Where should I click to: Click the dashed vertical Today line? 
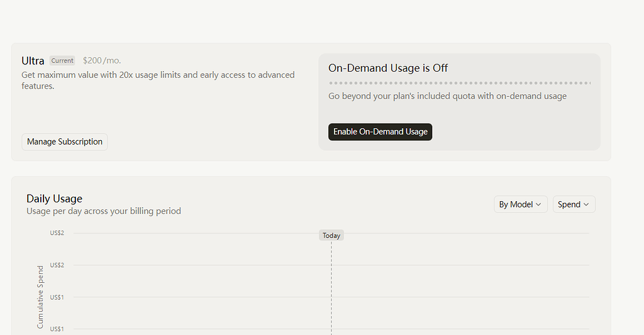331,287
